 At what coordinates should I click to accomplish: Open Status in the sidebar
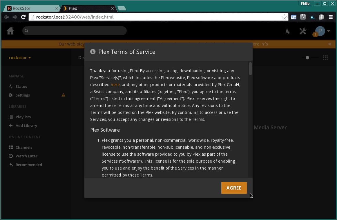[21, 86]
